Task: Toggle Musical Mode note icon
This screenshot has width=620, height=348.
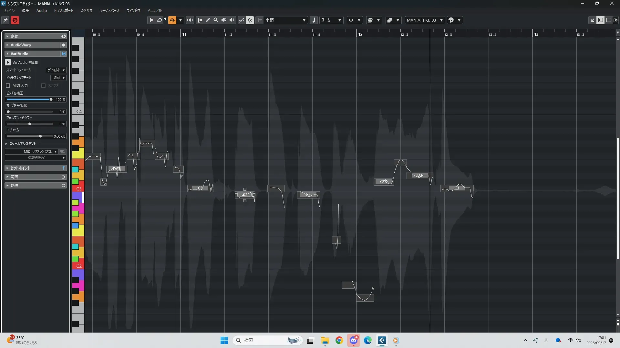Action: point(314,20)
